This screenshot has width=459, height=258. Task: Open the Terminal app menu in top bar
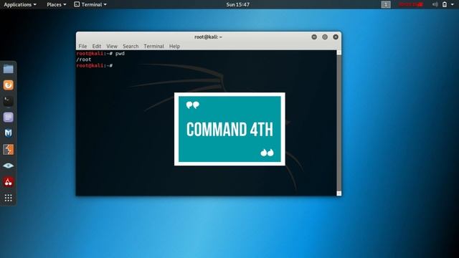90,4
